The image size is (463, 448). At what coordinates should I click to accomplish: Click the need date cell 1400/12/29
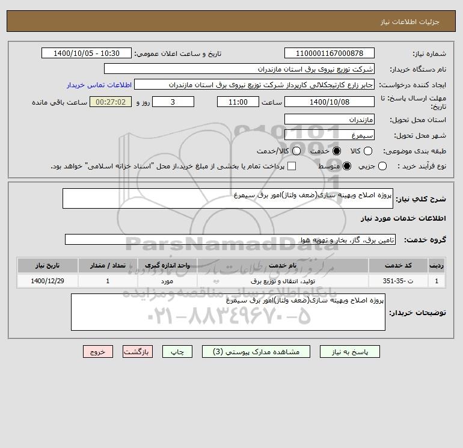coord(48,281)
